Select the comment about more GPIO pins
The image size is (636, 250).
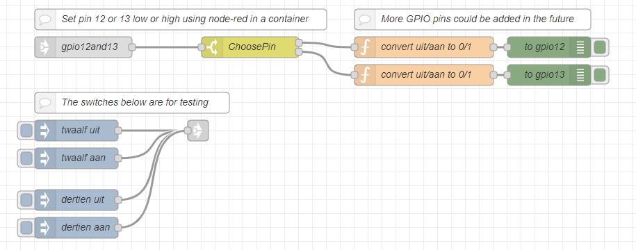(473, 19)
